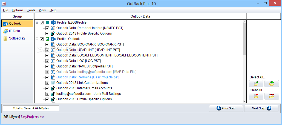Uncheck NAMES [Softpedia.PST] checkbox

[47, 66]
